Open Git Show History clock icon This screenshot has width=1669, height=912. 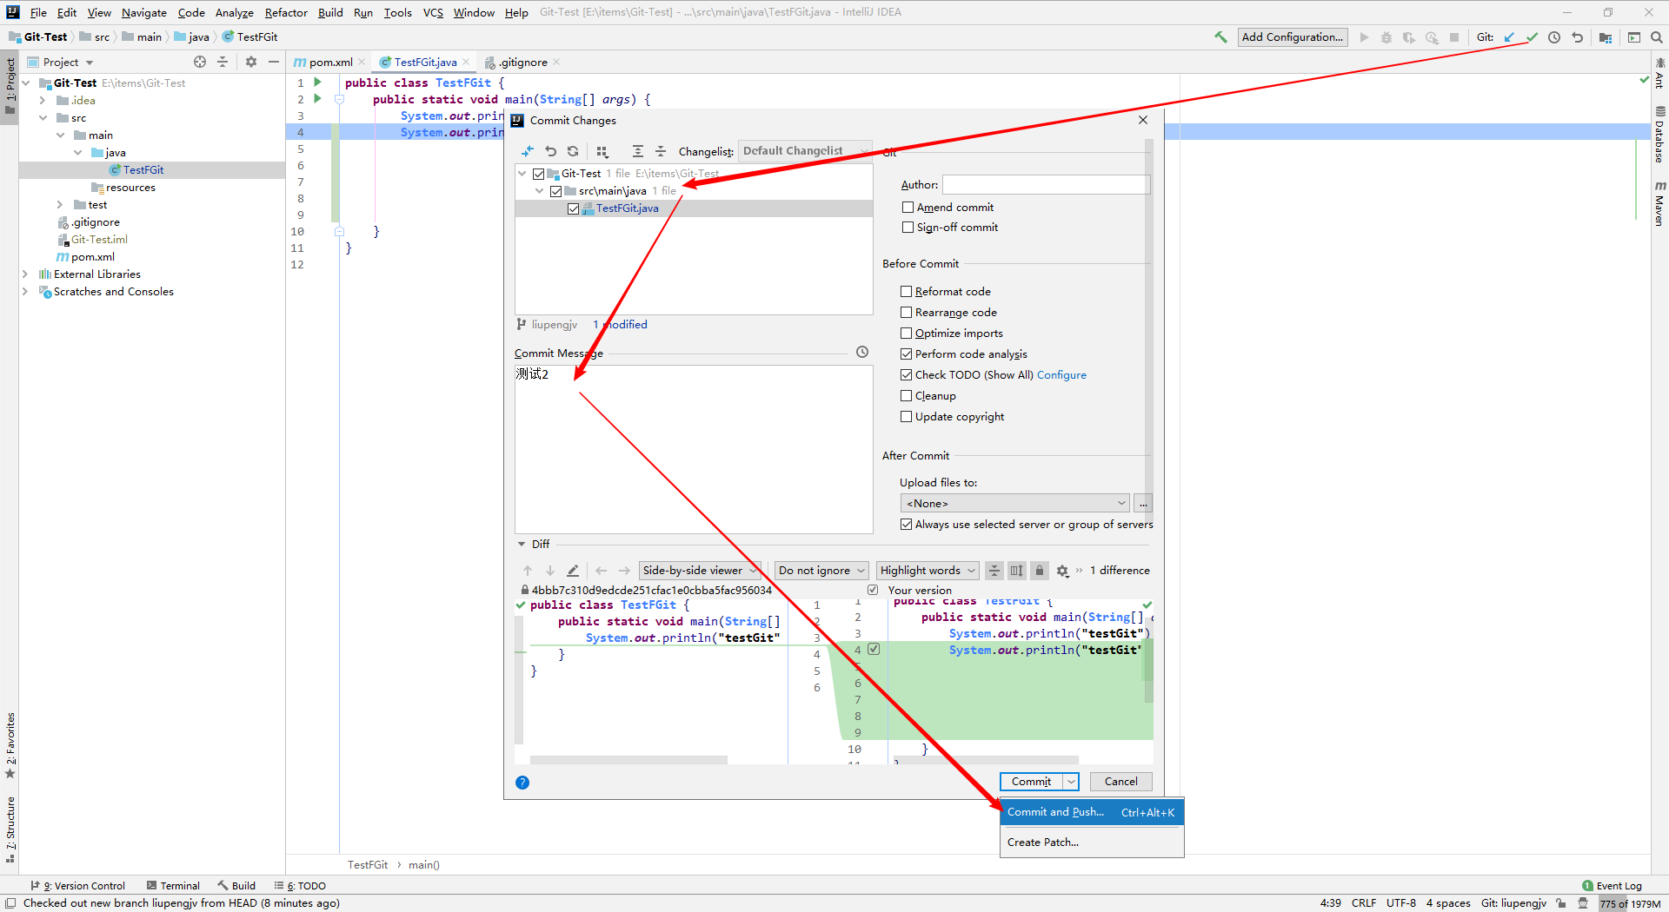(x=1554, y=37)
